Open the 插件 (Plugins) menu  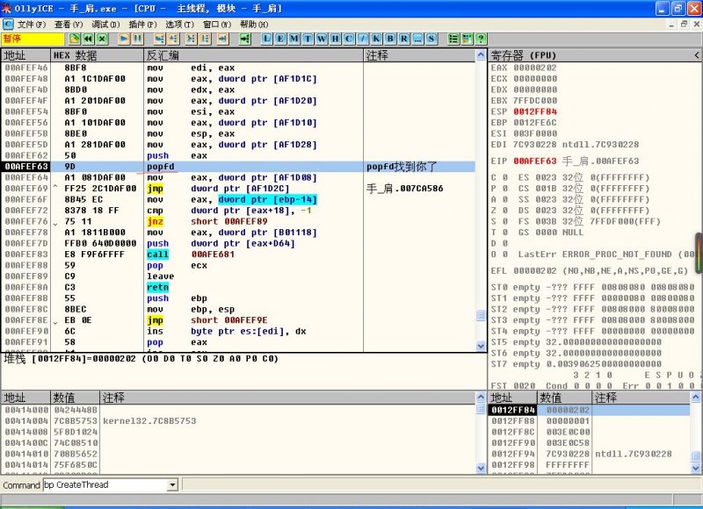pyautogui.click(x=142, y=24)
